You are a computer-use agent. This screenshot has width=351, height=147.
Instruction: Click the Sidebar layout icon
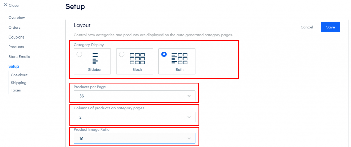click(x=95, y=58)
